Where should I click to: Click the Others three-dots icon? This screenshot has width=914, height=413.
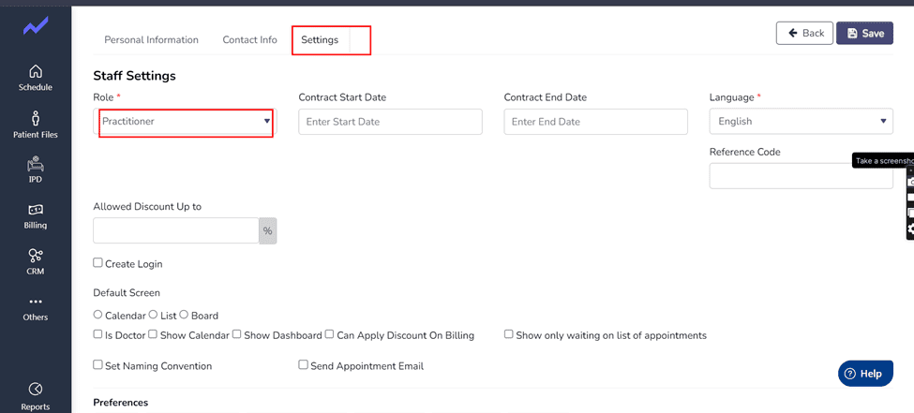tap(36, 302)
